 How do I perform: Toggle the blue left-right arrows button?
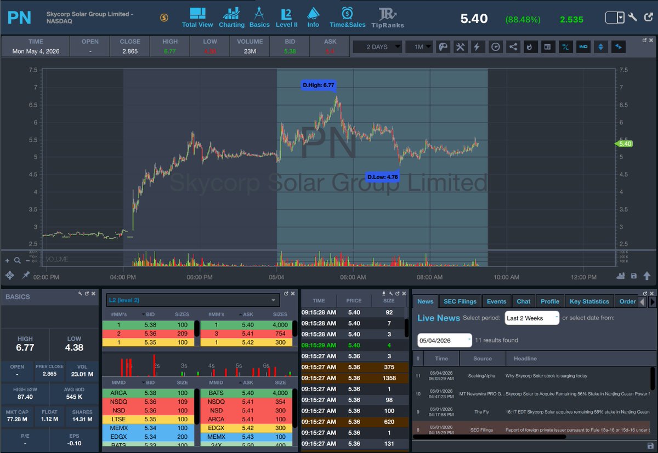618,47
